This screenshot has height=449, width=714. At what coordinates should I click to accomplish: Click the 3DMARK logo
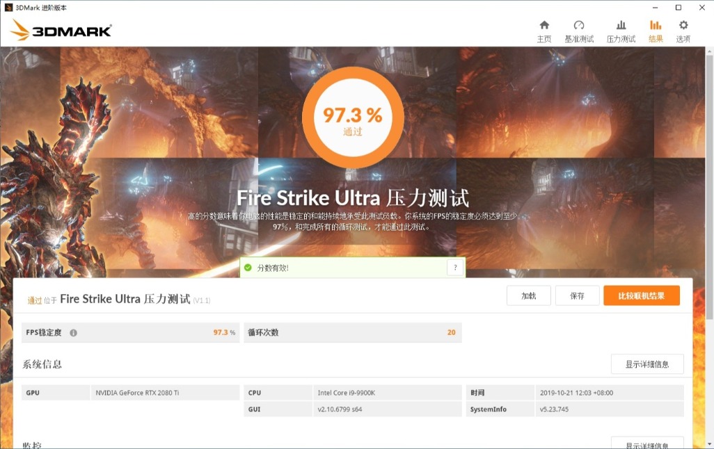point(61,30)
